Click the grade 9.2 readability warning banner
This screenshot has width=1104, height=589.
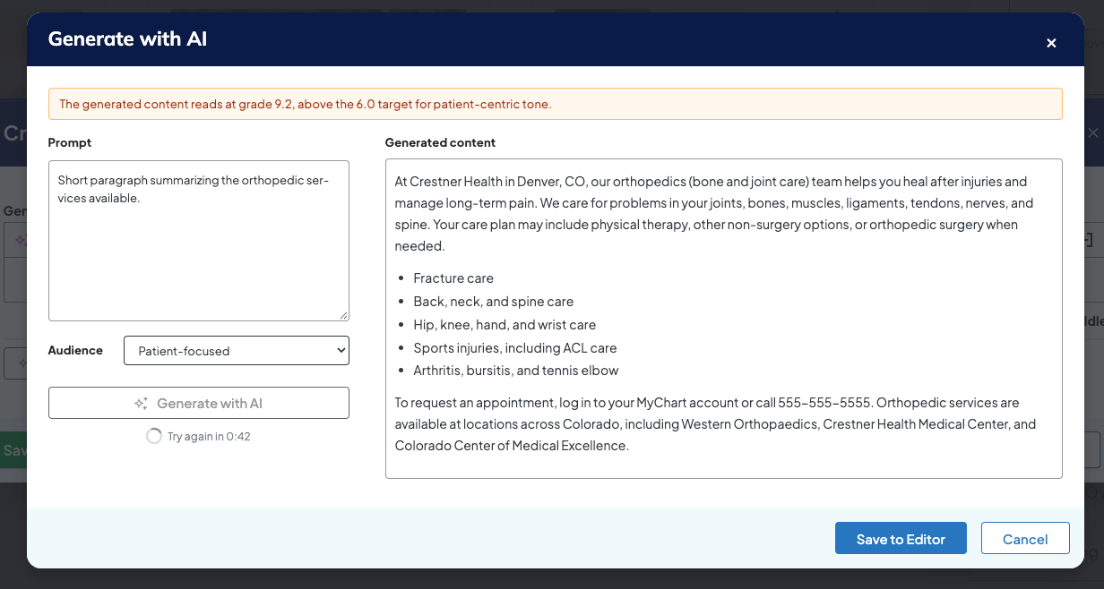tap(556, 104)
